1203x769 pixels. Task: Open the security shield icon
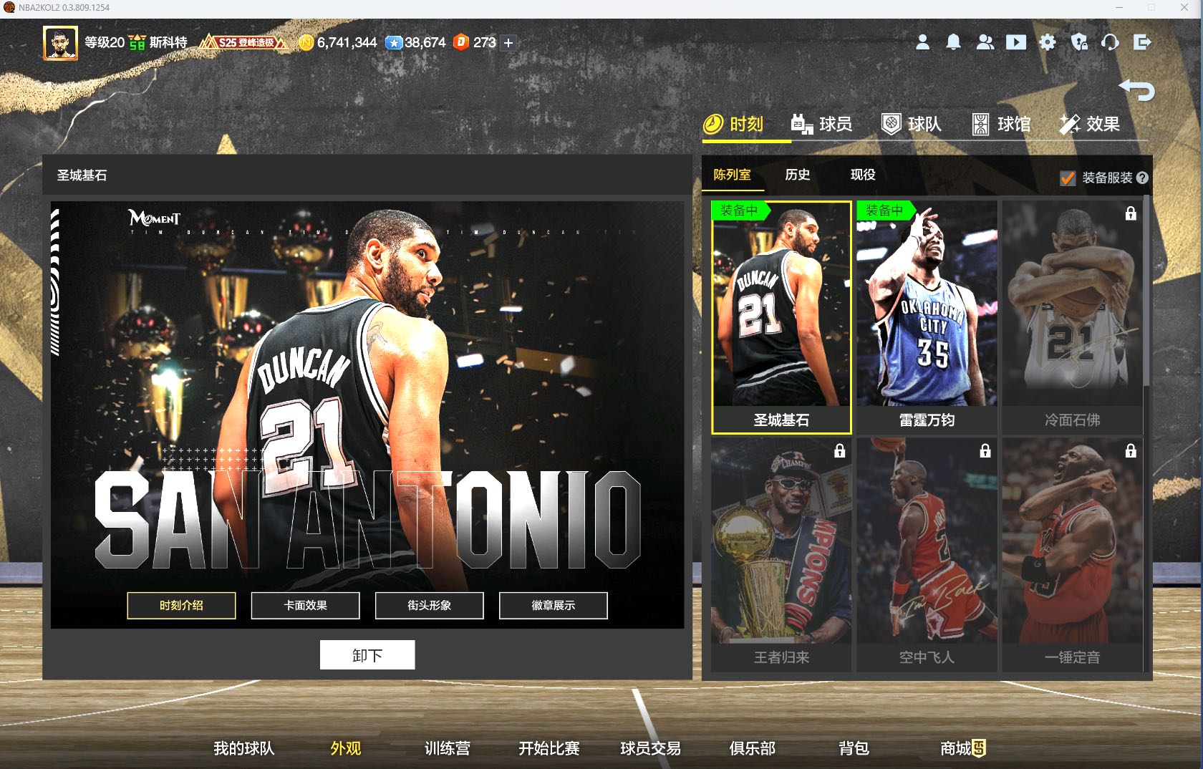1079,42
